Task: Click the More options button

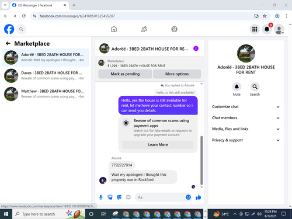Action: [x=177, y=74]
